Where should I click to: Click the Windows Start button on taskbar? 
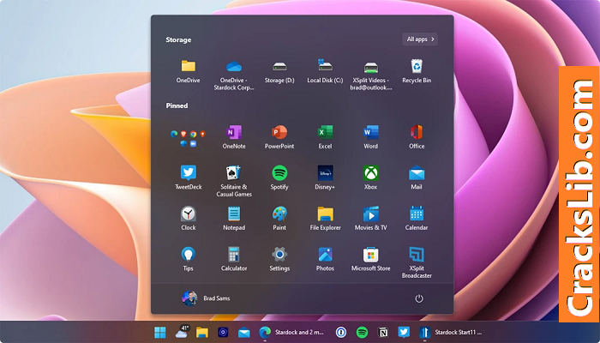click(160, 333)
